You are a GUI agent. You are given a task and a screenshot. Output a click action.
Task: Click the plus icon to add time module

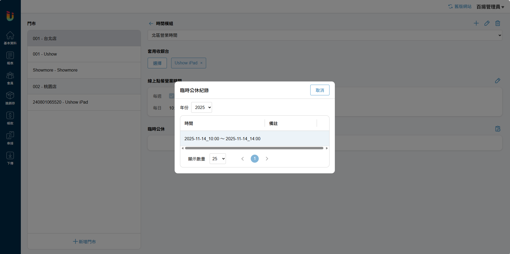coord(476,24)
